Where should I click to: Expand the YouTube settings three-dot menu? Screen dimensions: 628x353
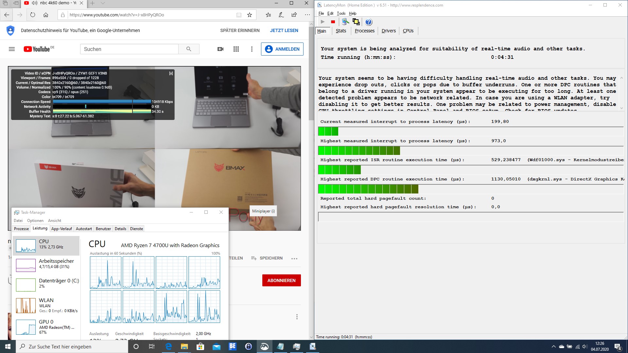click(252, 49)
